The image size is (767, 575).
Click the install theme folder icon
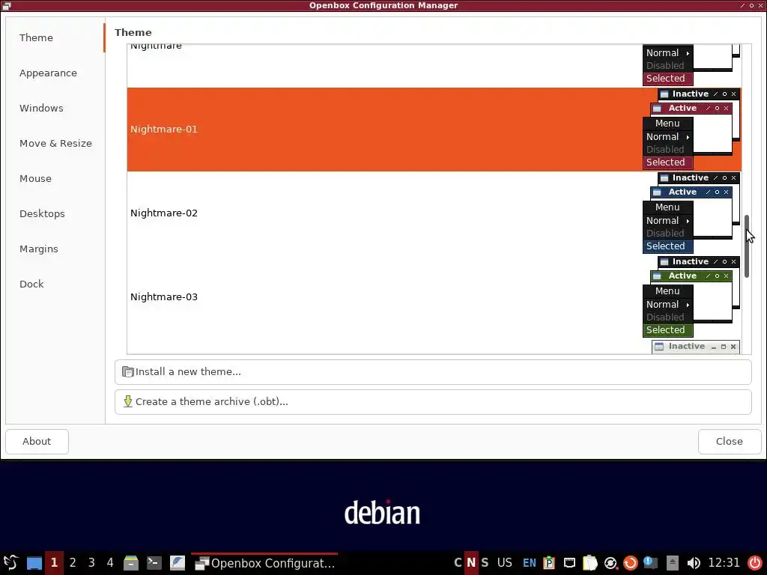click(x=127, y=372)
